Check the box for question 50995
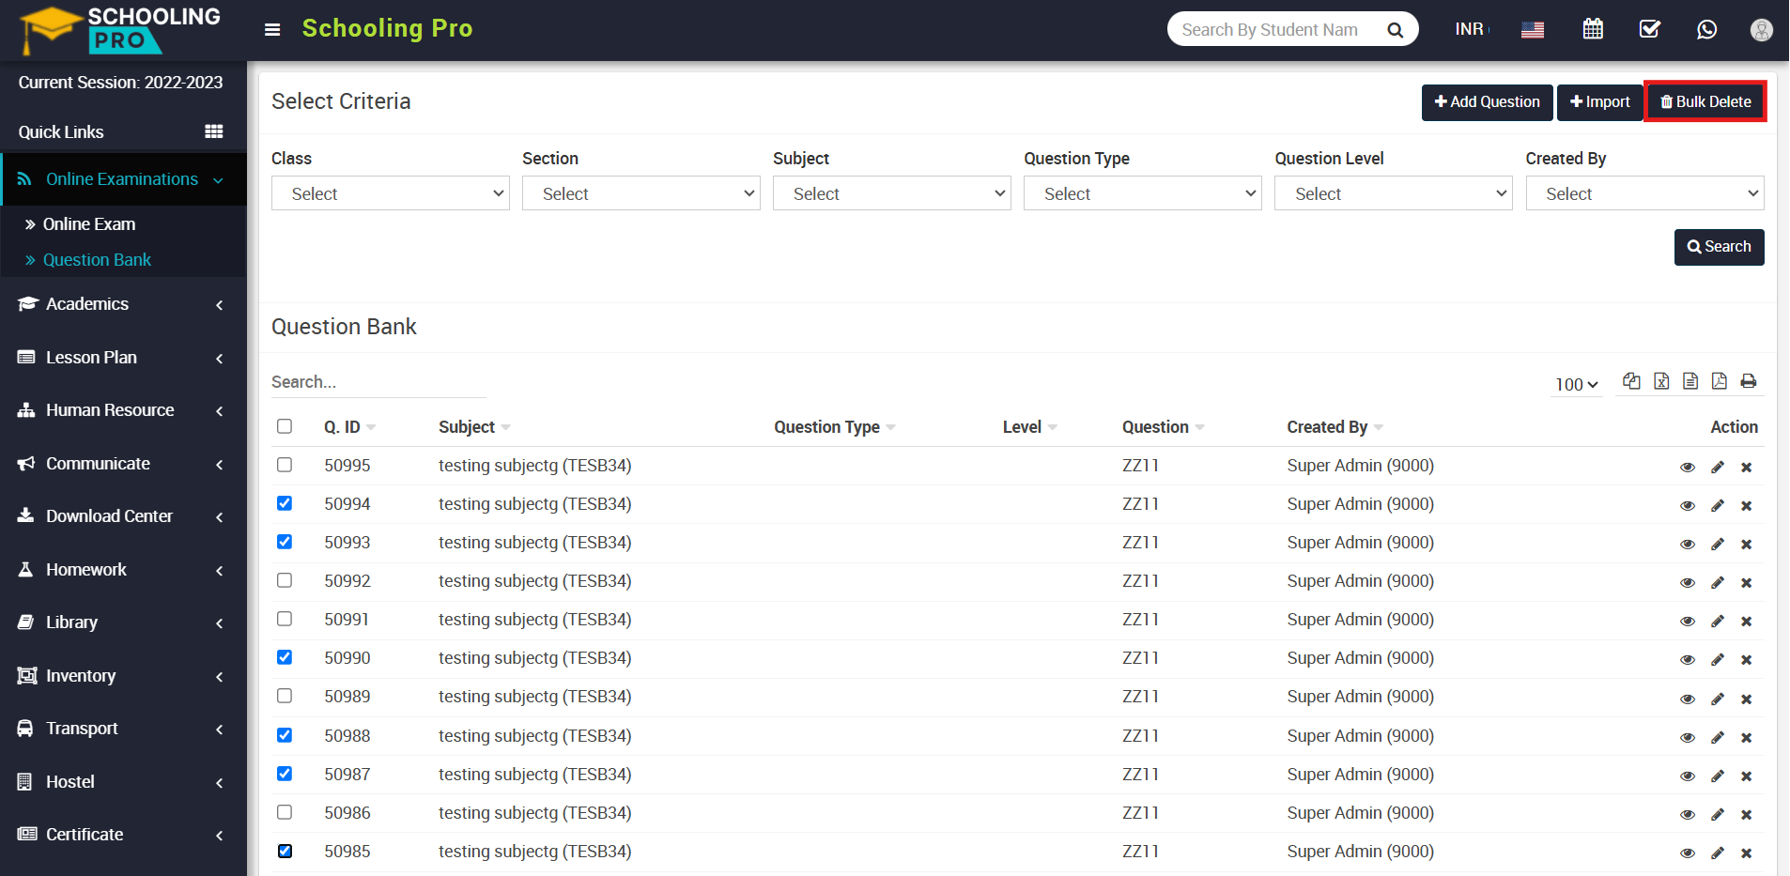 pyautogui.click(x=285, y=465)
